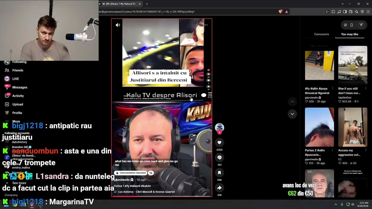The image size is (372, 209).
Task: Open comments via the speech bubble icon
Action: click(219, 158)
